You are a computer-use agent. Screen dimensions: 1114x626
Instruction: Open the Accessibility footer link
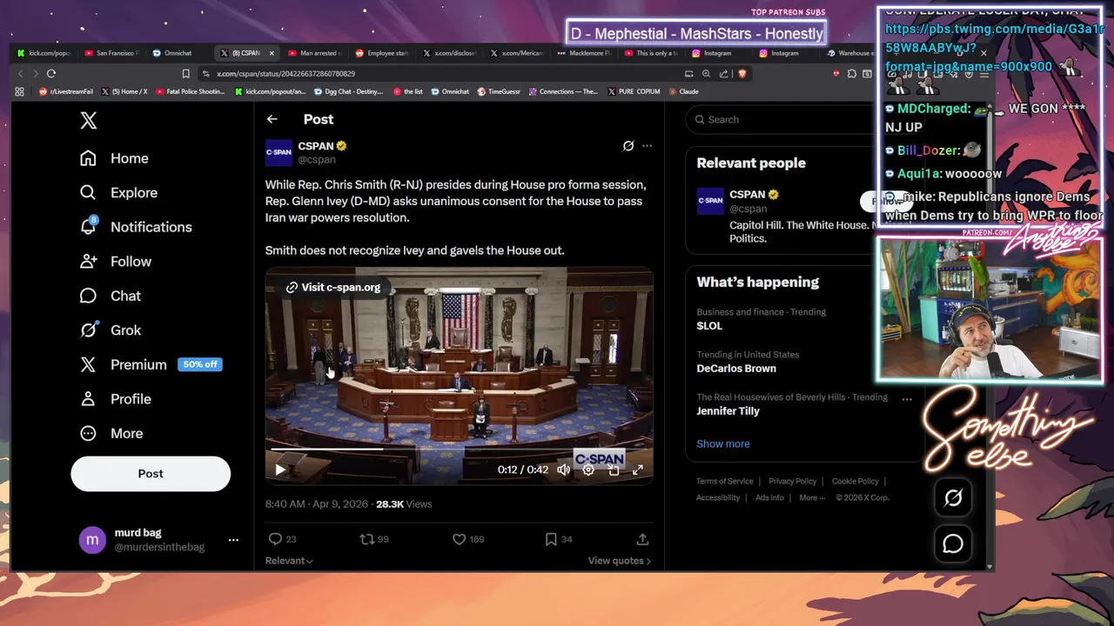tap(718, 498)
